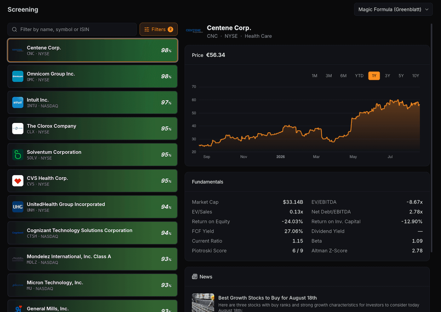The image size is (441, 312).
Task: Click the EV/EBITDA -8.67x value
Action: coord(415,202)
